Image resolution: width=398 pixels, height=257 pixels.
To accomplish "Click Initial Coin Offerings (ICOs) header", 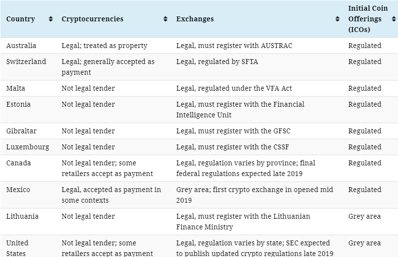I will 368,19.
